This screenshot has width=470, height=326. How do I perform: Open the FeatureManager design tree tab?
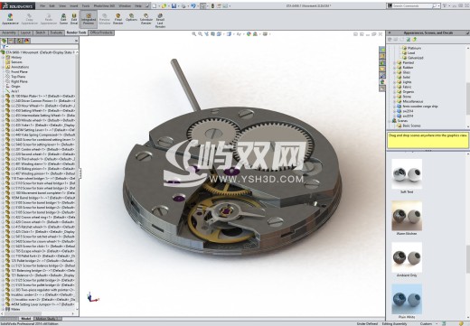coord(4,41)
